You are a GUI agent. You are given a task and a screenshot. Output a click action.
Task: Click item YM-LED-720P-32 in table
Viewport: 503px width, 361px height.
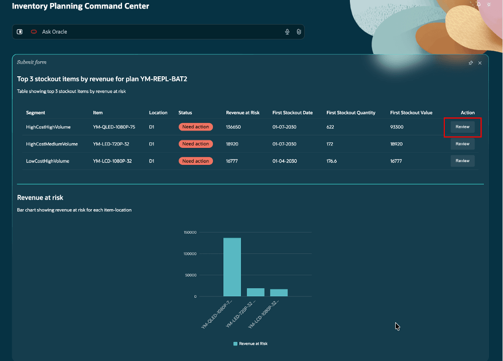111,144
